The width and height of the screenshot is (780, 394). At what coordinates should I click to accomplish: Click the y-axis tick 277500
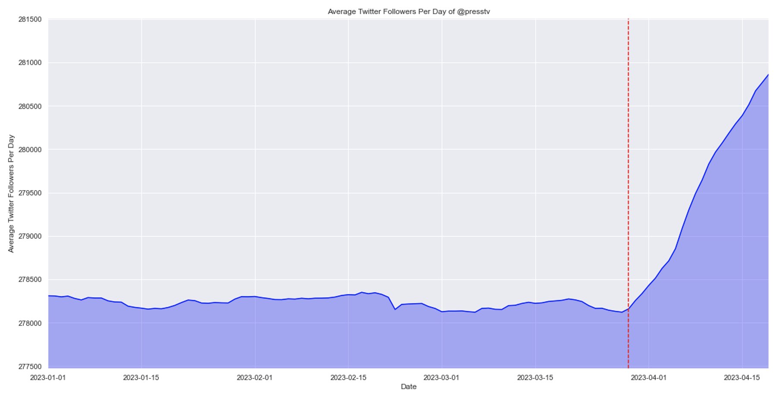point(30,367)
